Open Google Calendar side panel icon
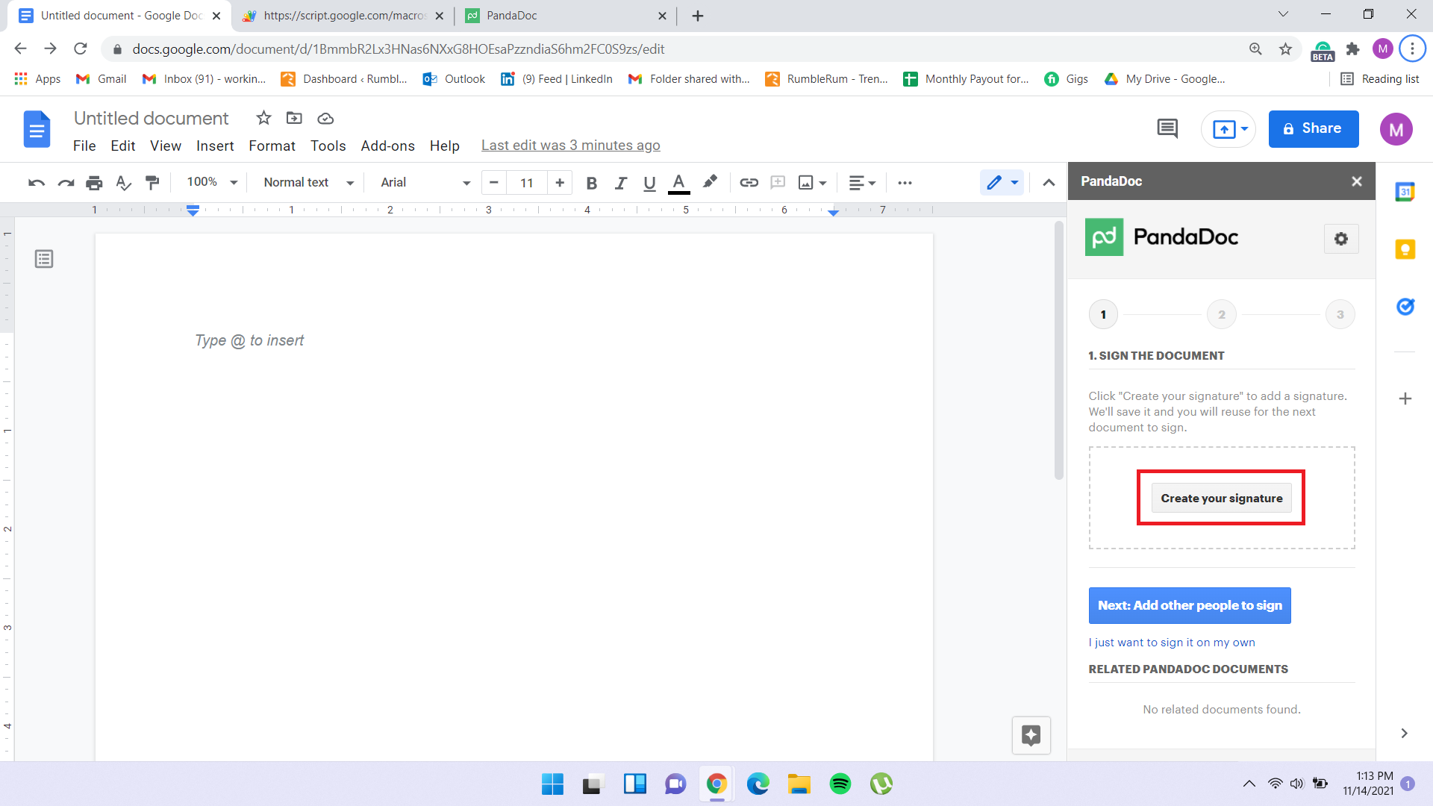Image resolution: width=1433 pixels, height=806 pixels. click(x=1405, y=192)
